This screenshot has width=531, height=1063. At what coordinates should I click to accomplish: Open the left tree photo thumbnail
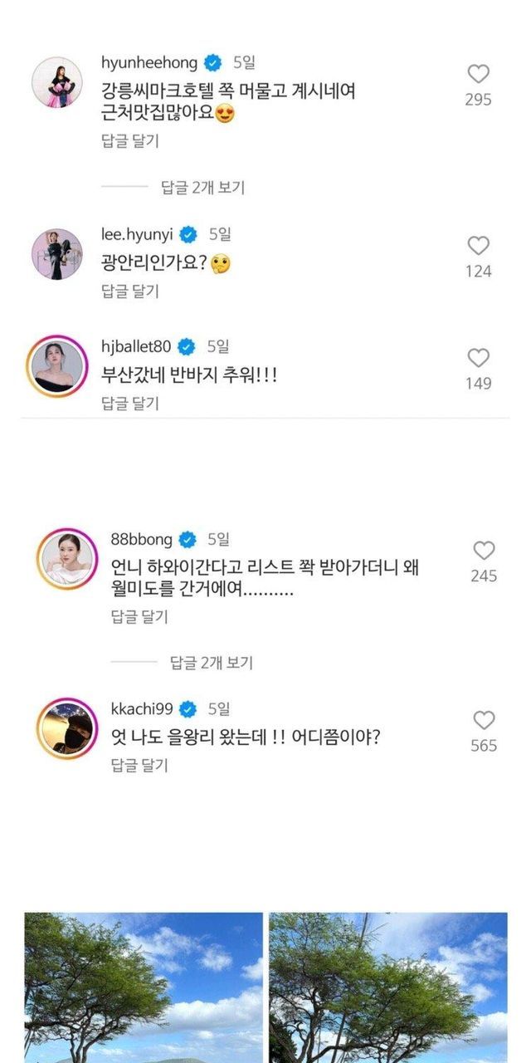(144, 987)
